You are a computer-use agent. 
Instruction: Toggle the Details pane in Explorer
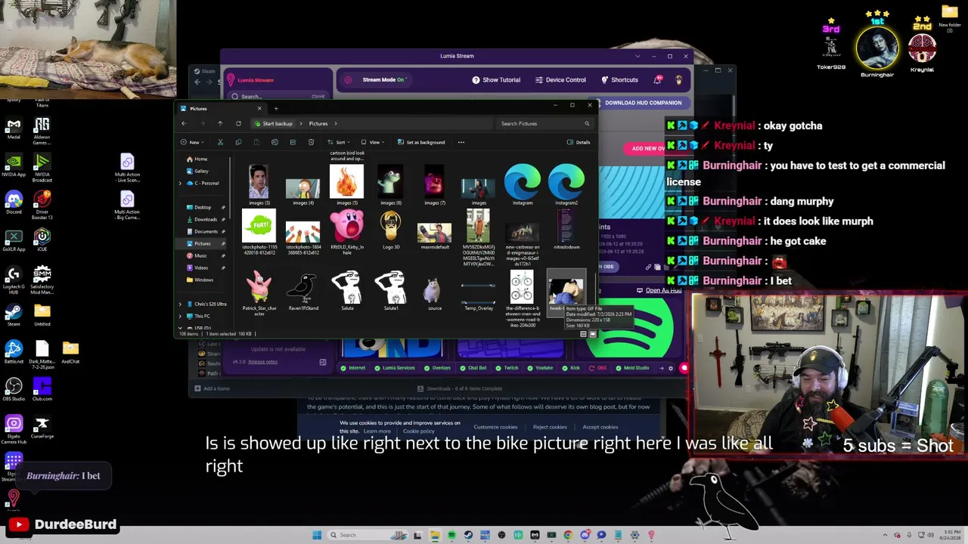point(579,142)
